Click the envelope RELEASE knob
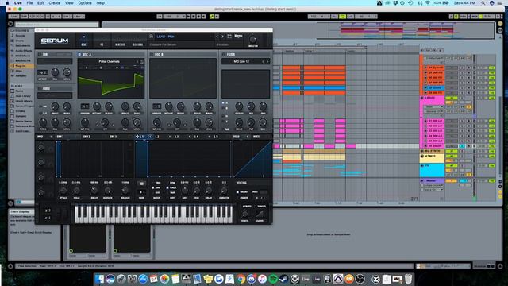This screenshot has height=286, width=508. coord(125,191)
